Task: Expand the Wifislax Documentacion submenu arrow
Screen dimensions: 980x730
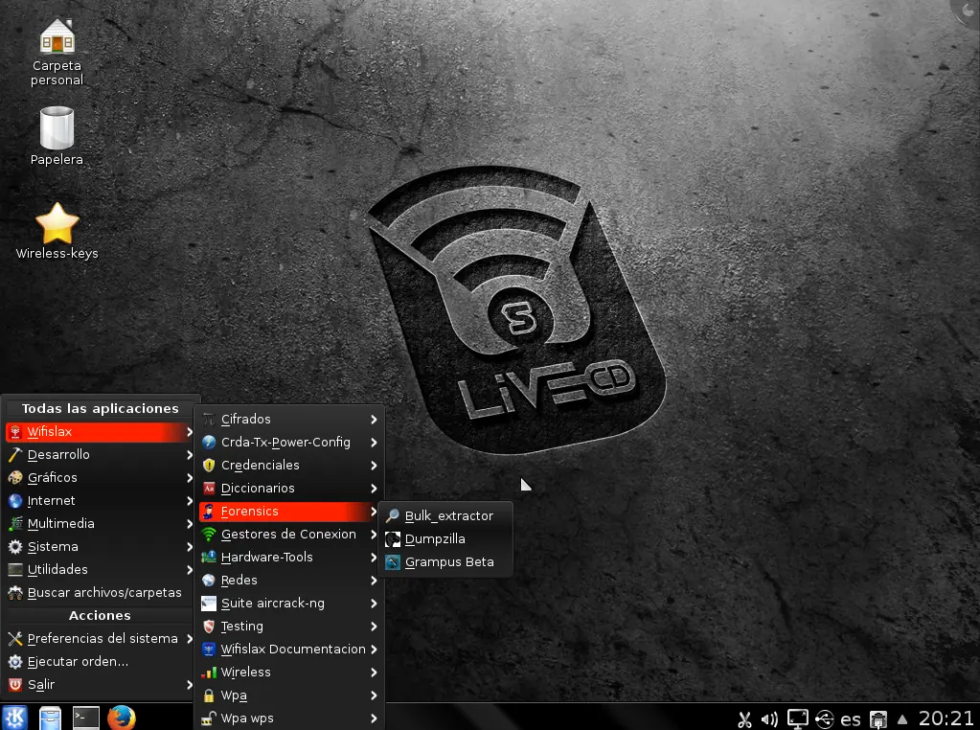Action: 374,650
